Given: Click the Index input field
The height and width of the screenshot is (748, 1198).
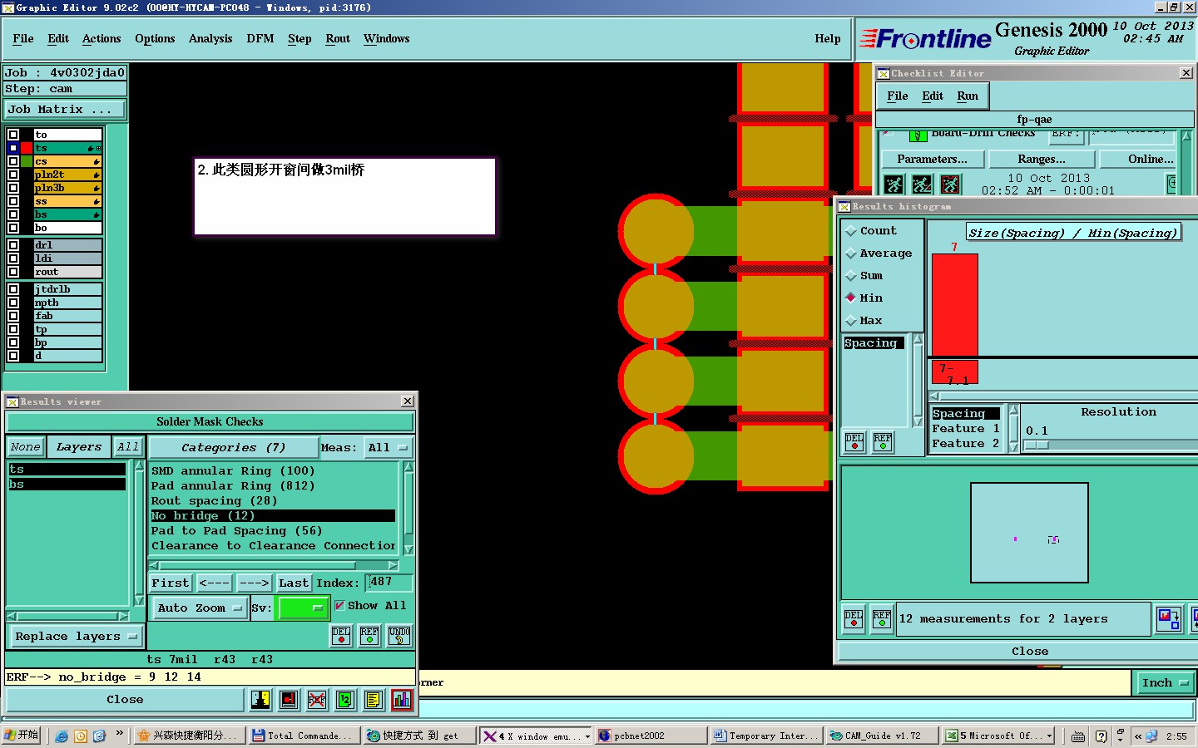Looking at the screenshot, I should point(389,583).
